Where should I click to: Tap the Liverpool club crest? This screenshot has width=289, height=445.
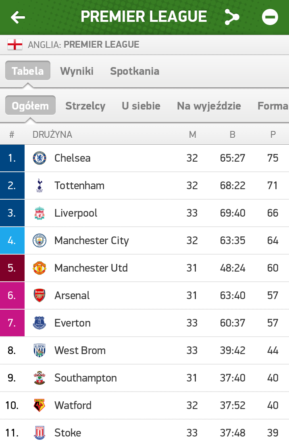(x=40, y=213)
